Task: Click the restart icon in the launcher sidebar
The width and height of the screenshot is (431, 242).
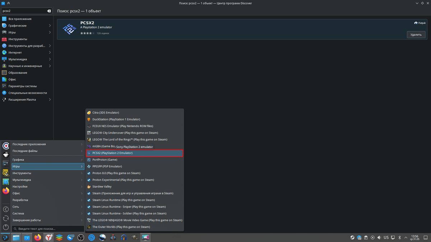Action: 6,218
